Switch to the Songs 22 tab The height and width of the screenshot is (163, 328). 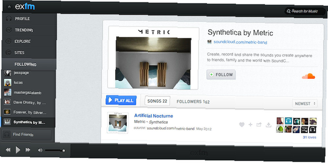pos(157,101)
